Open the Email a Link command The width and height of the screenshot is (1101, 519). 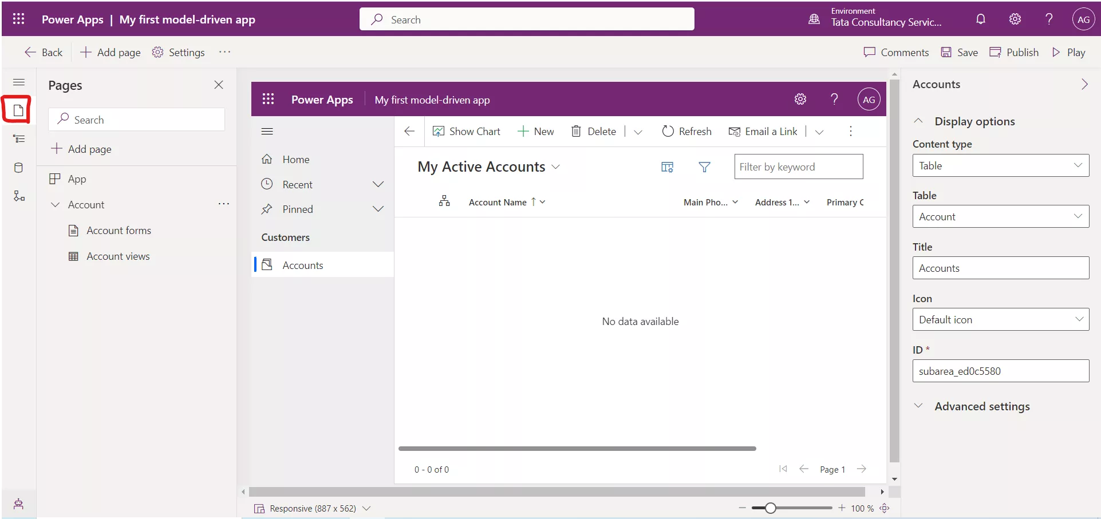[x=763, y=131]
